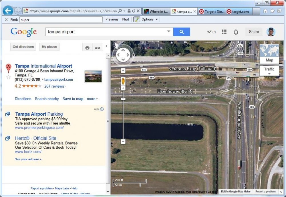Click the Get directions button
The height and width of the screenshot is (197, 286).
tap(23, 47)
